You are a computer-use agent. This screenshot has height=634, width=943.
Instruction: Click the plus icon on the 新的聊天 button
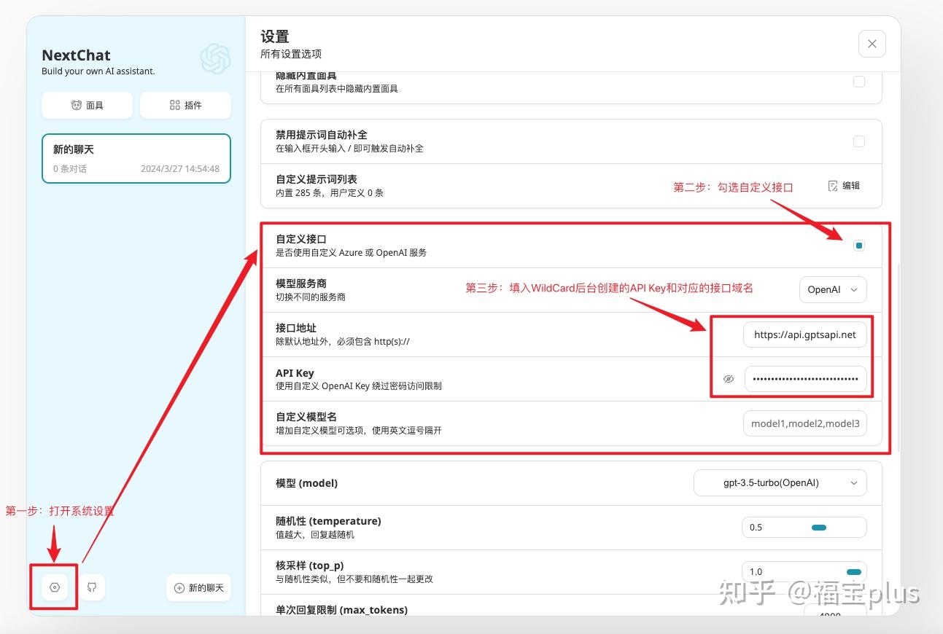click(178, 587)
